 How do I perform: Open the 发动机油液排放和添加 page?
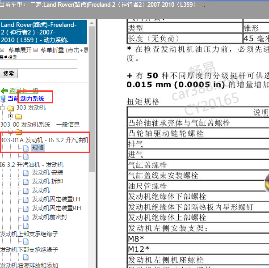point(29,265)
